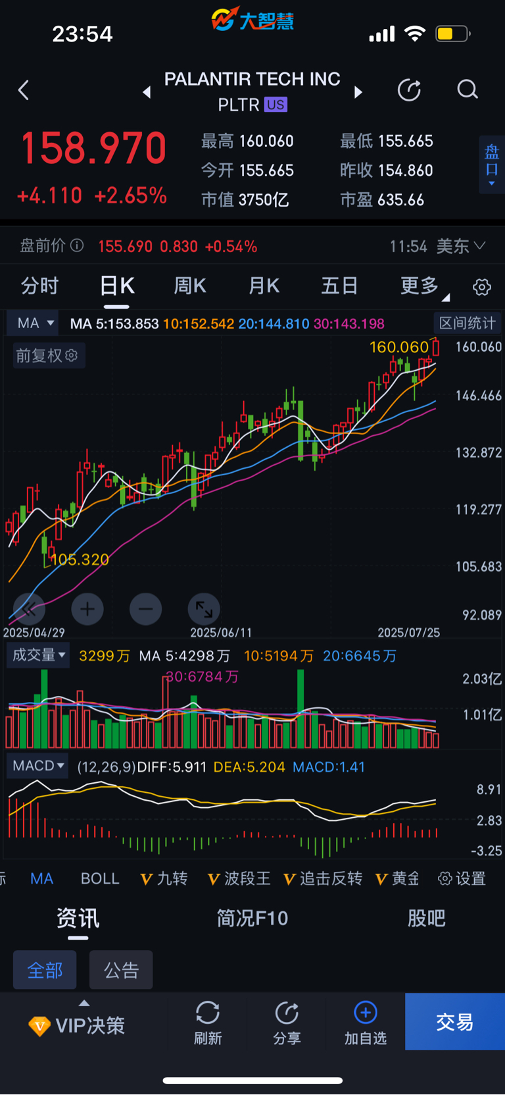The height and width of the screenshot is (1095, 505).
Task: Open indicator 设置 settings
Action: [x=462, y=878]
